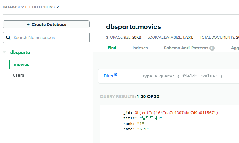
Task: Click the LOGICAL DATA SIZE: 1.72KB stat
Action: [170, 37]
